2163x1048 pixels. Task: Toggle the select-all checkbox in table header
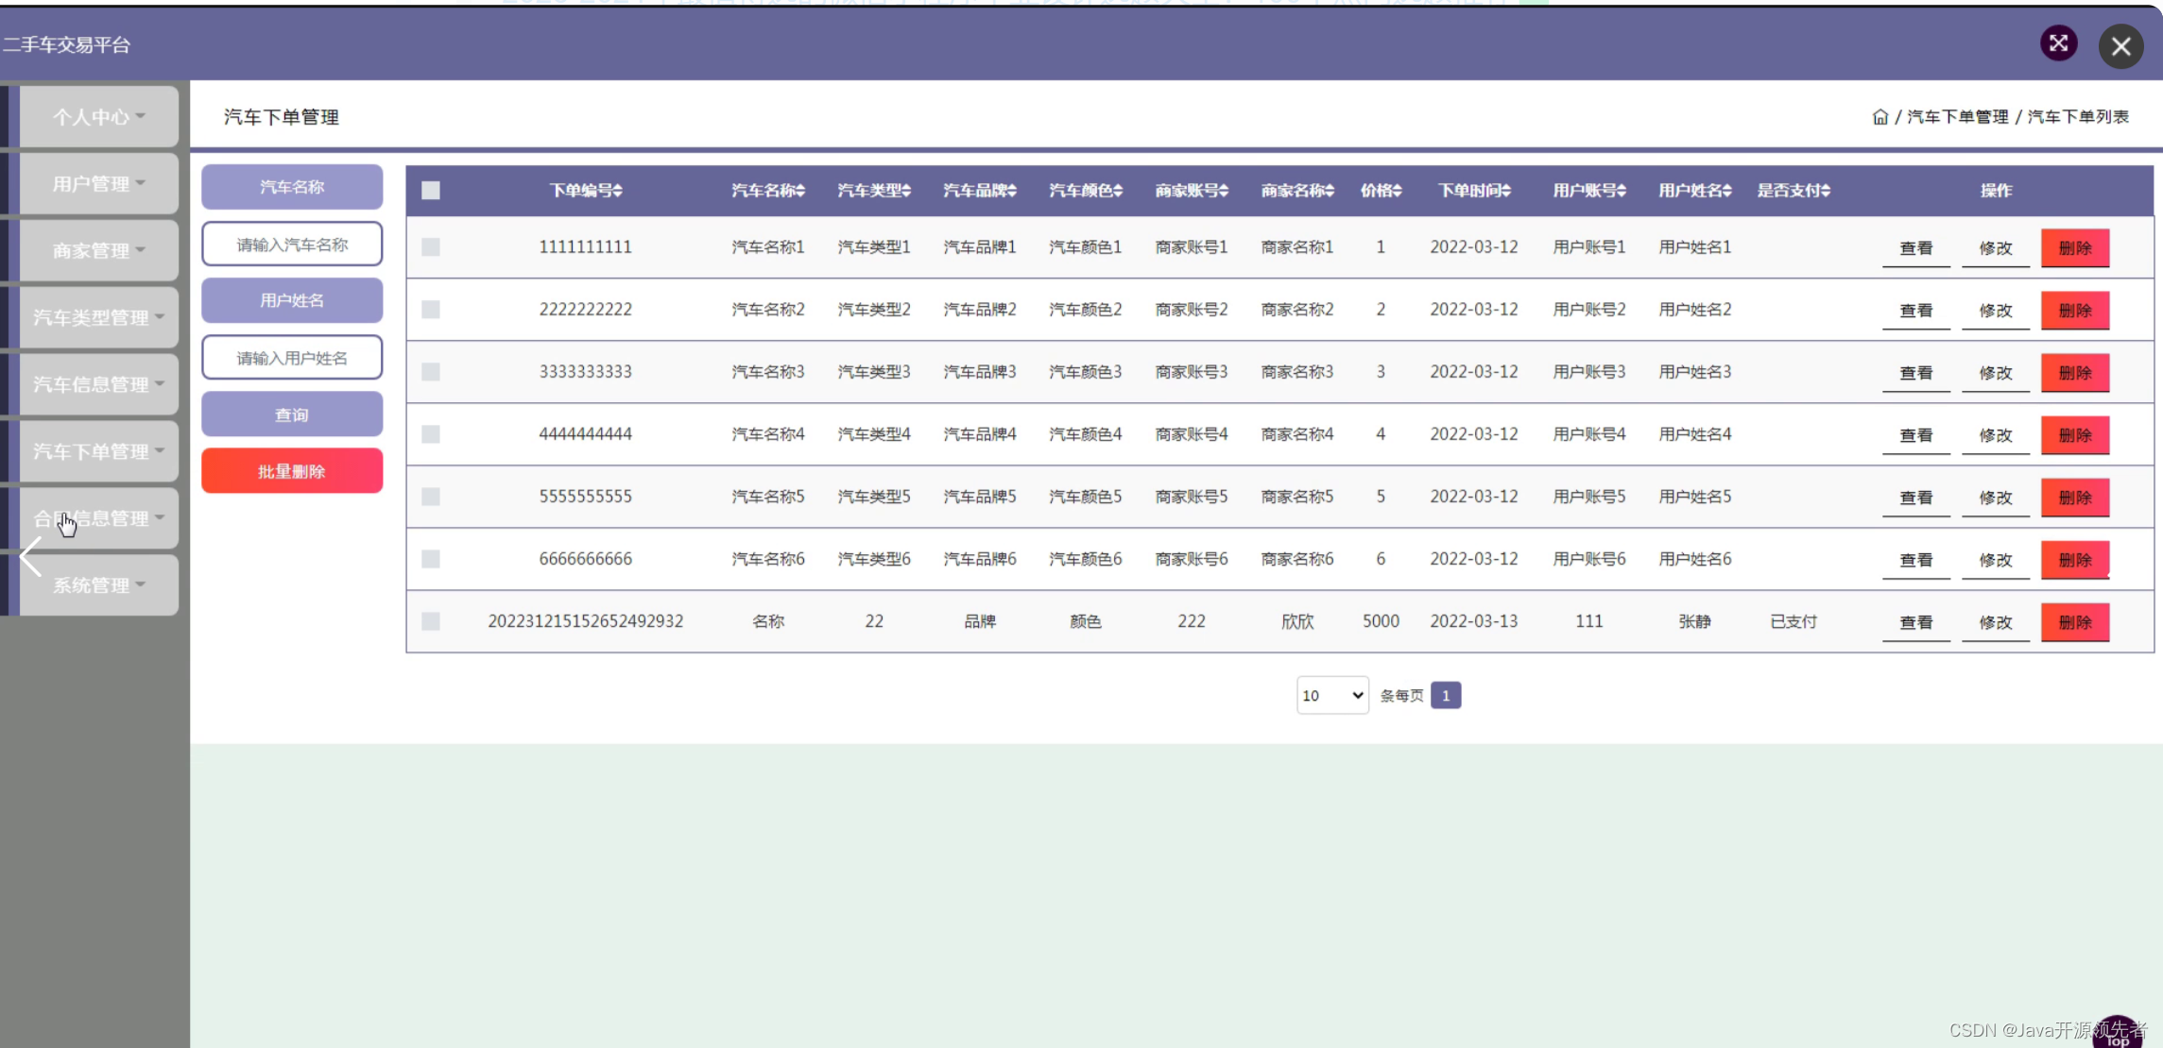[x=431, y=191]
